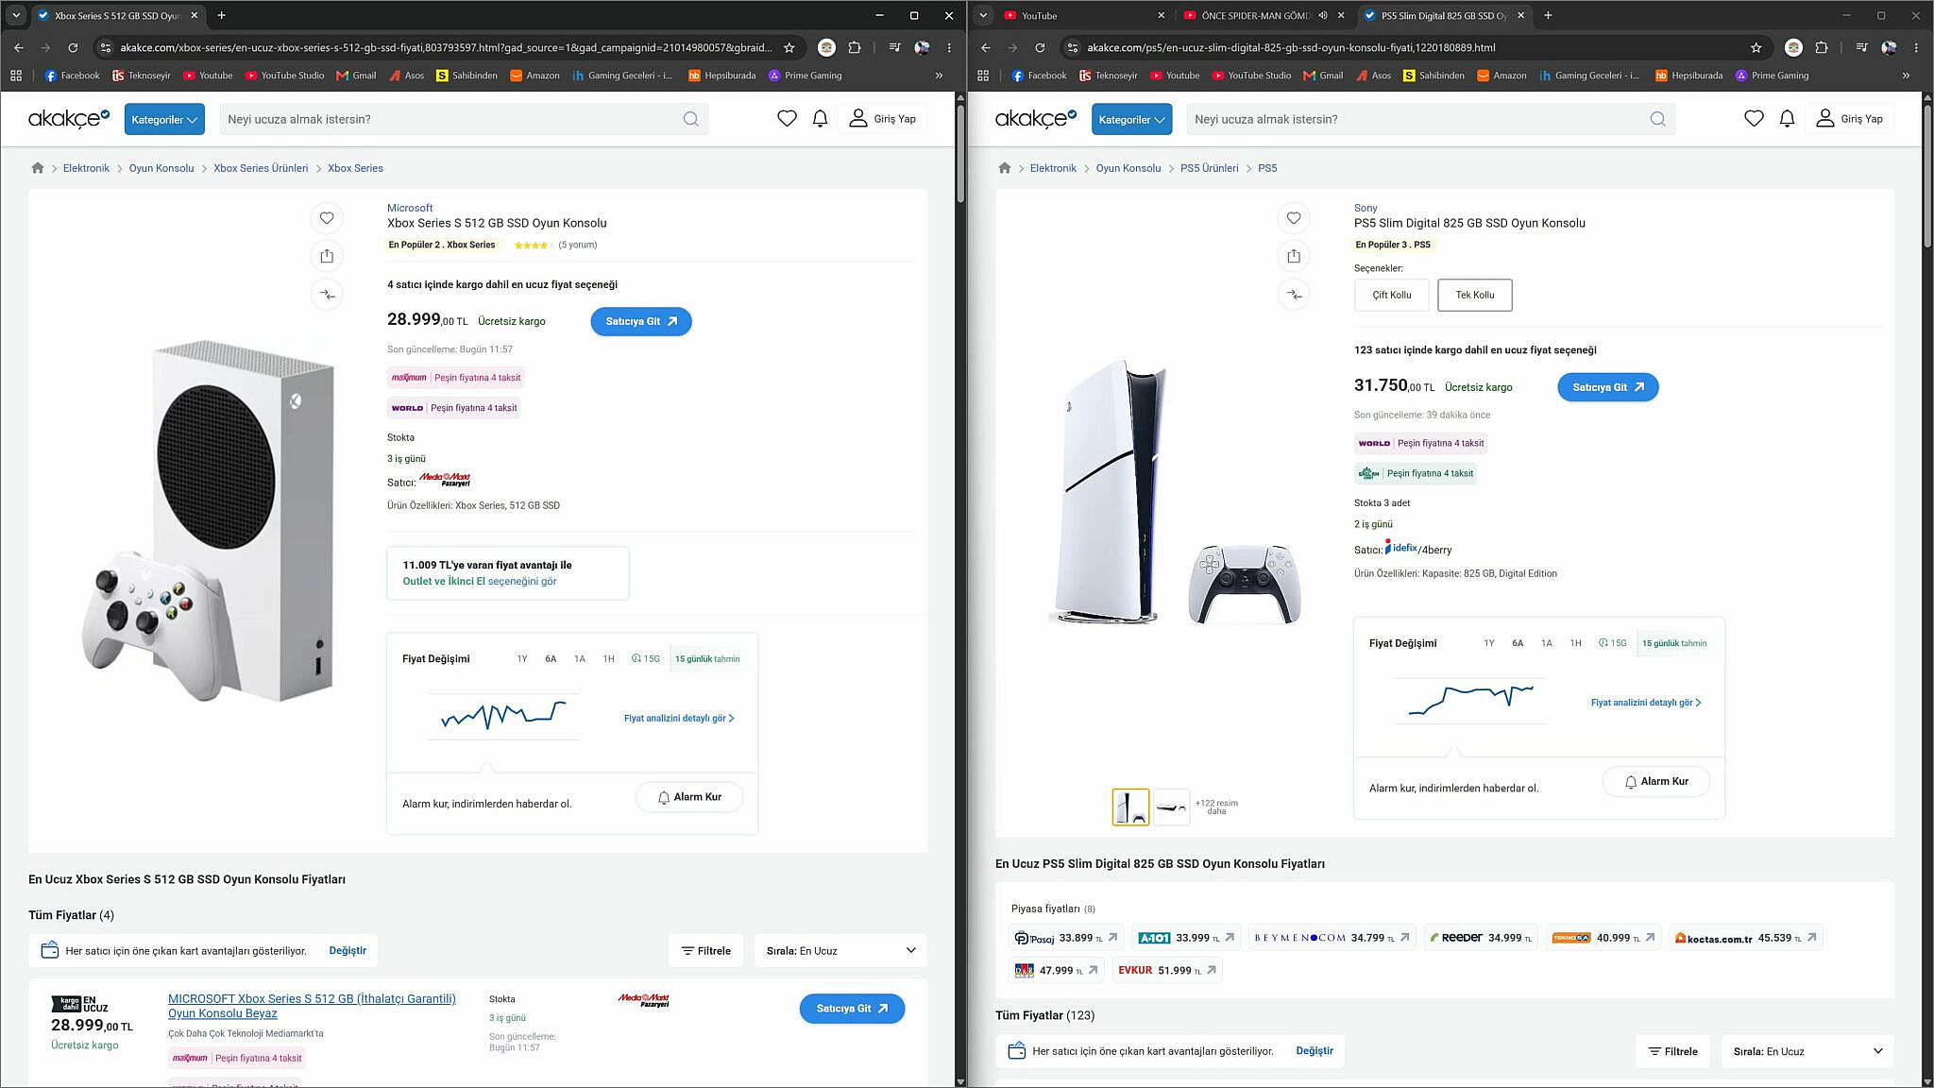This screenshot has width=1934, height=1088.
Task: Select the Çift Kollu option
Action: click(1392, 295)
